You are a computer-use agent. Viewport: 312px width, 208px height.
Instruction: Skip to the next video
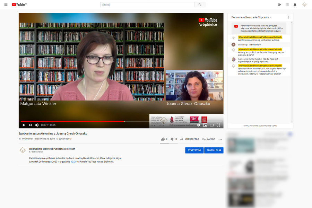click(x=31, y=125)
